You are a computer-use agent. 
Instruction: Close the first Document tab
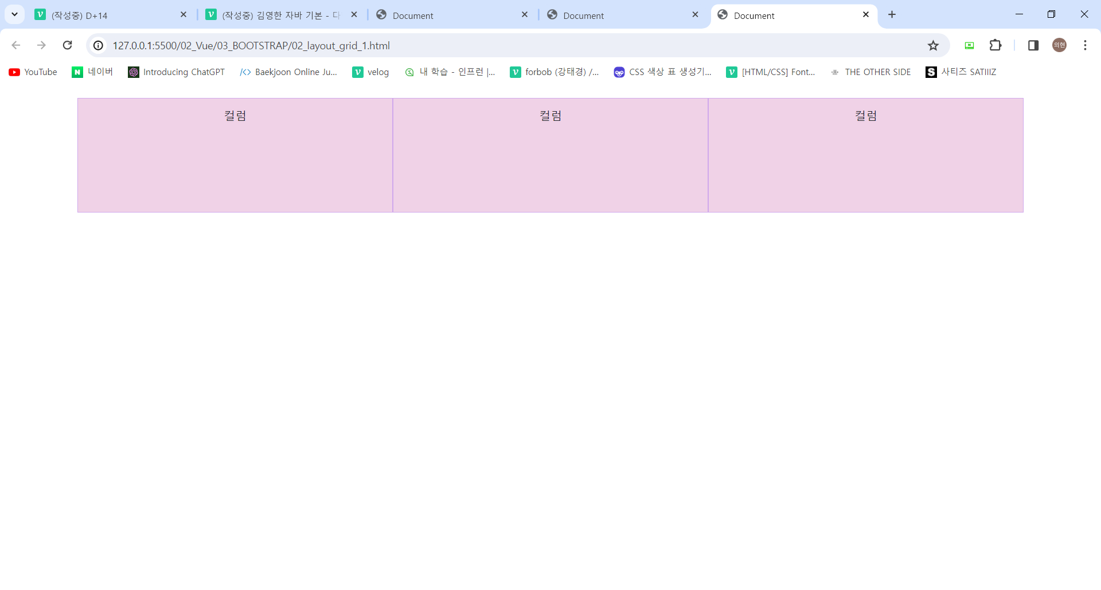[525, 15]
